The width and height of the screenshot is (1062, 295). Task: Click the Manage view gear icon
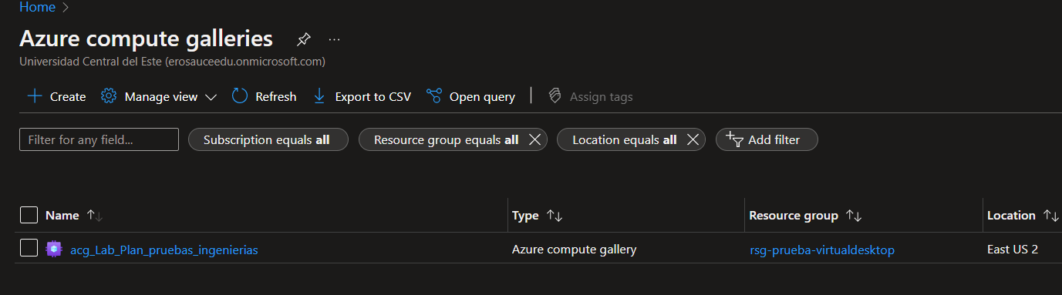(x=109, y=96)
